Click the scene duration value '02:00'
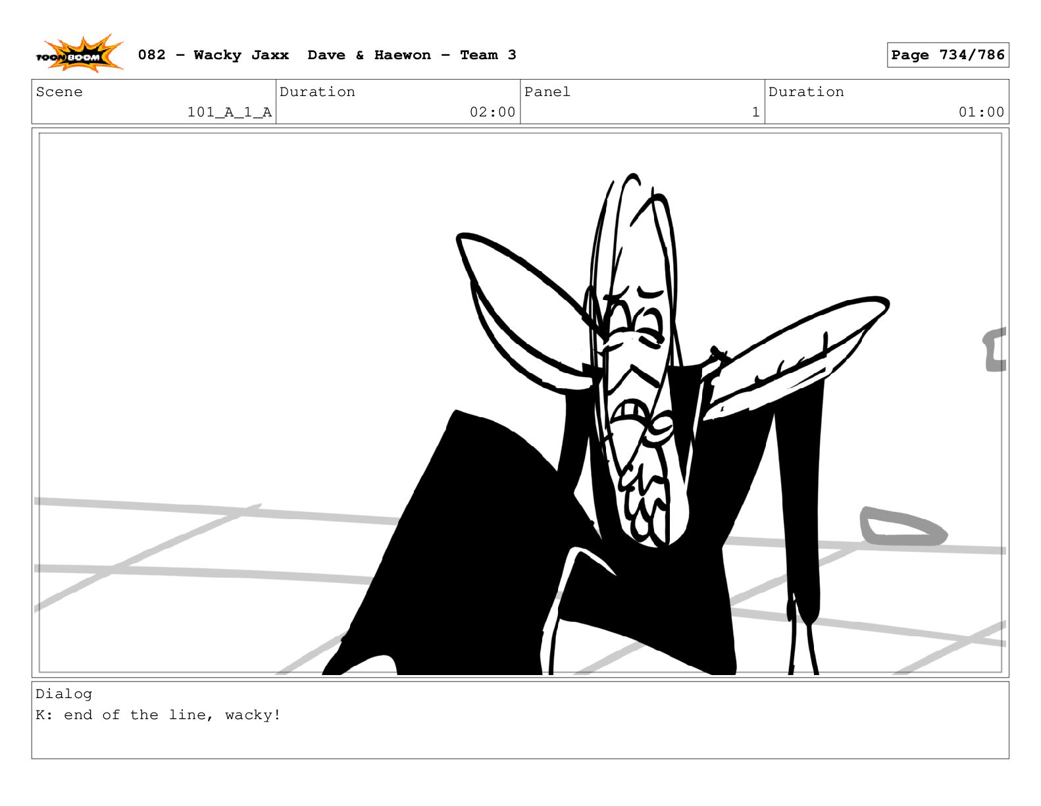Screen dimensions: 1041x806 [492, 113]
